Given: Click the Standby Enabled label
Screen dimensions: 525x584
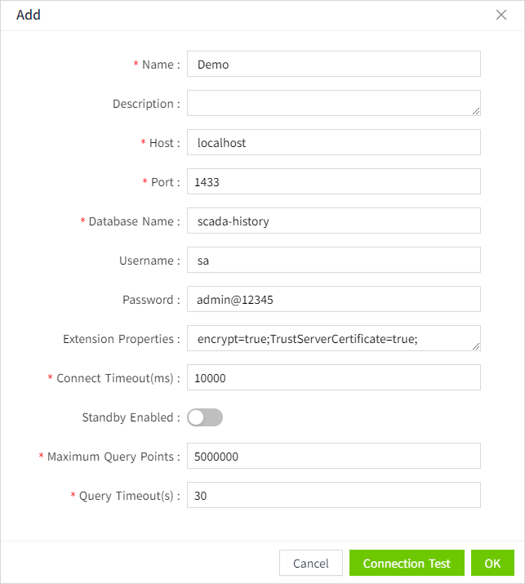Looking at the screenshot, I should point(130,417).
